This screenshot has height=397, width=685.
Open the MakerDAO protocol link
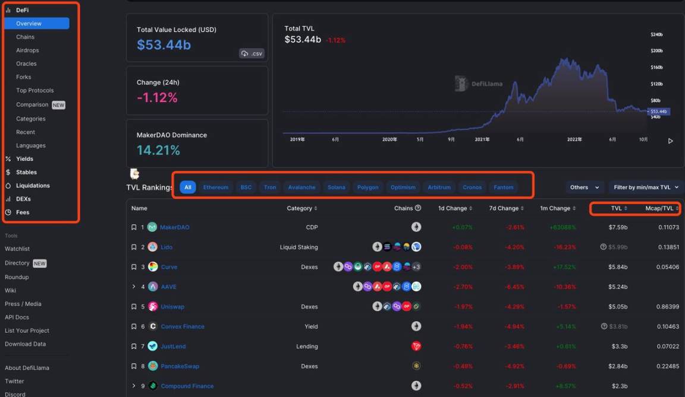click(x=175, y=227)
